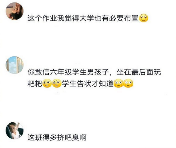The height and width of the screenshot is (148, 176).
Task: Click the second worried emoji before 学生告状
Action: coord(57,83)
